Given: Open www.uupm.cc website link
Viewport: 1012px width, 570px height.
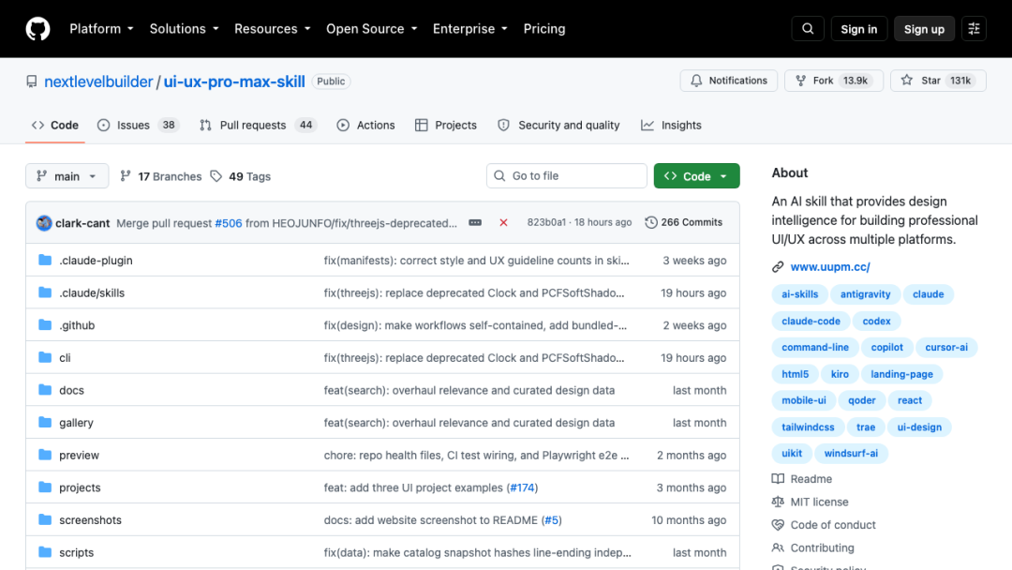Looking at the screenshot, I should (x=830, y=266).
